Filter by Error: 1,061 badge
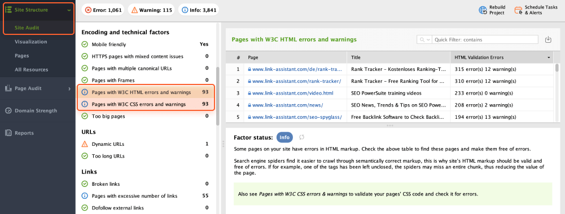565x214 pixels. tap(103, 10)
